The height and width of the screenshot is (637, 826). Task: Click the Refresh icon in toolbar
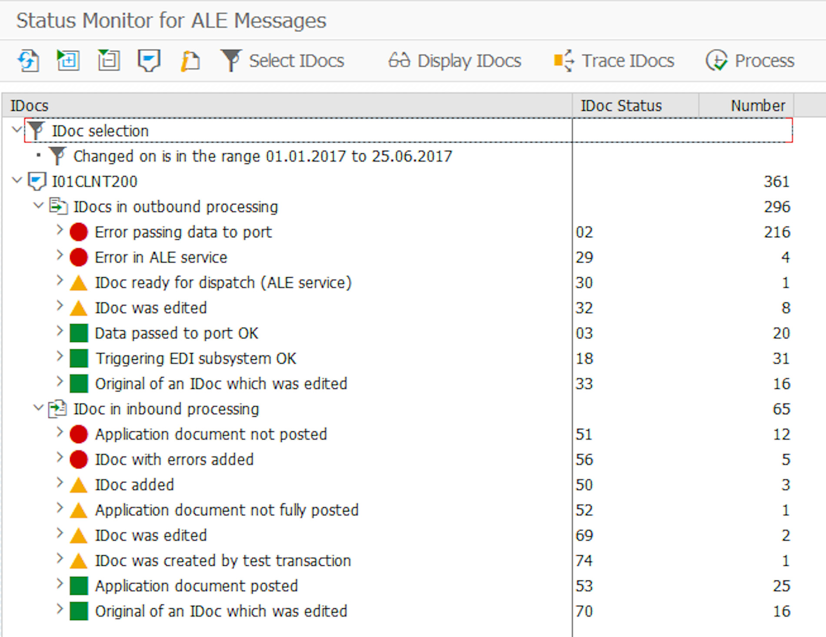(x=28, y=60)
